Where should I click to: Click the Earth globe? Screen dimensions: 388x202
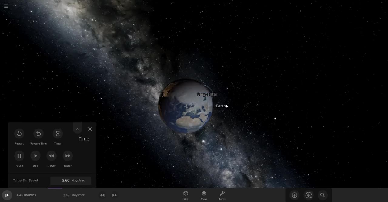(186, 106)
